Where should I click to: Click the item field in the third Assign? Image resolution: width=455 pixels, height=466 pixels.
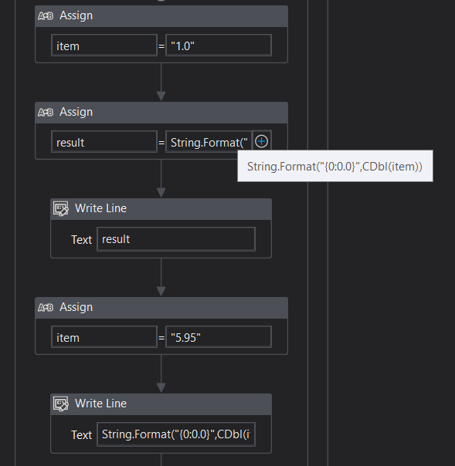coord(104,336)
